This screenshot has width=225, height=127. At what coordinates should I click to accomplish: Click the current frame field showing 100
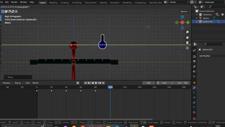(x=149, y=83)
